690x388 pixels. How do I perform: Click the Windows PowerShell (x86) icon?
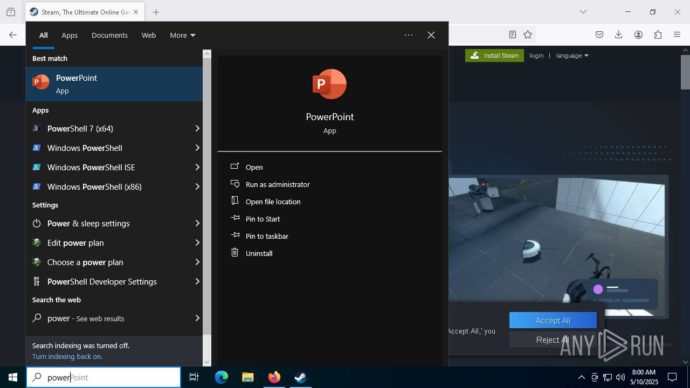click(x=37, y=186)
